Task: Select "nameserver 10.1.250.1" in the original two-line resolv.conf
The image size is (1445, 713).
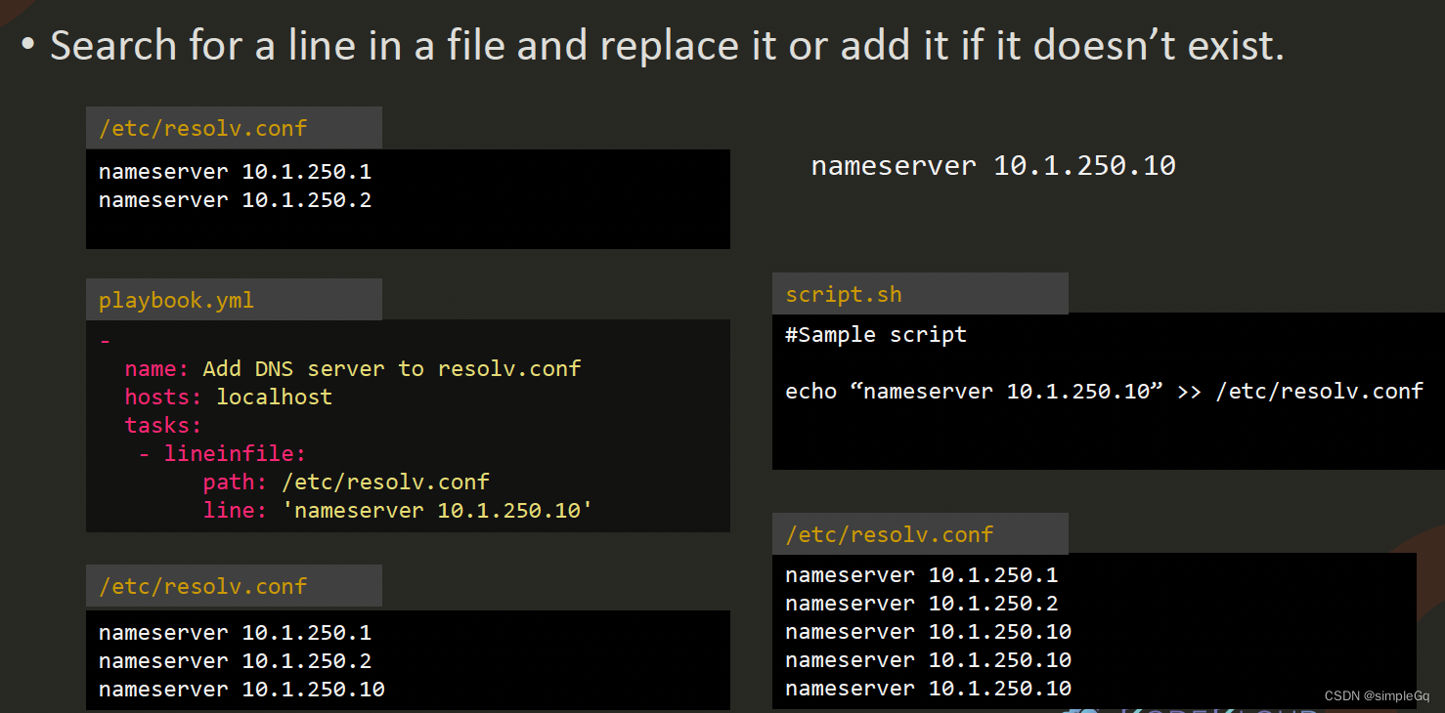Action: click(235, 172)
